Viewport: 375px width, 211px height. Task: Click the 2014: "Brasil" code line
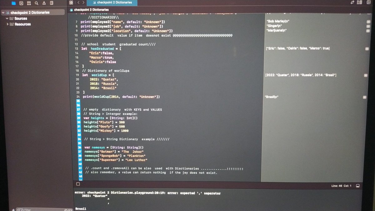point(103,88)
